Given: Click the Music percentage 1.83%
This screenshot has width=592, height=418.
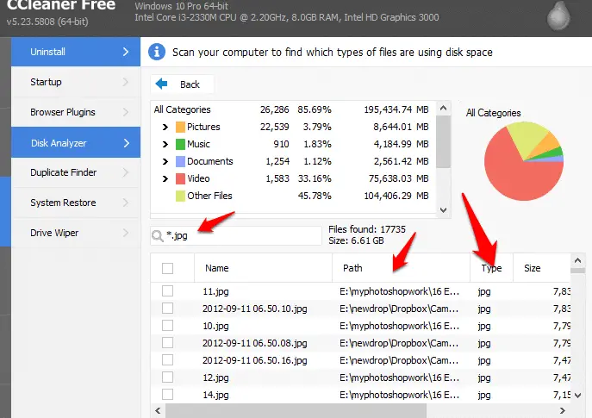Looking at the screenshot, I should pyautogui.click(x=317, y=144).
